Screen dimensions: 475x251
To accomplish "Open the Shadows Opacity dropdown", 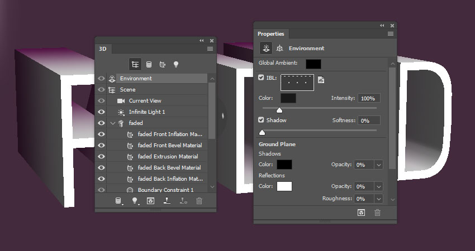I will point(378,165).
